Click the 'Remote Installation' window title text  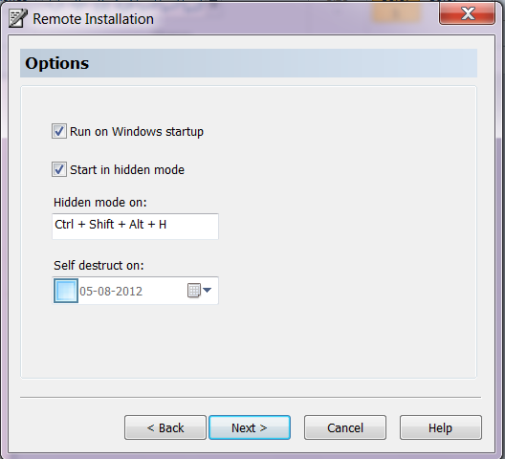click(x=93, y=19)
